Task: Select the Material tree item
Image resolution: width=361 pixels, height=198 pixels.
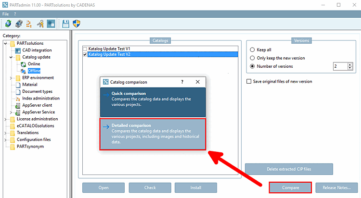Action: click(30, 85)
